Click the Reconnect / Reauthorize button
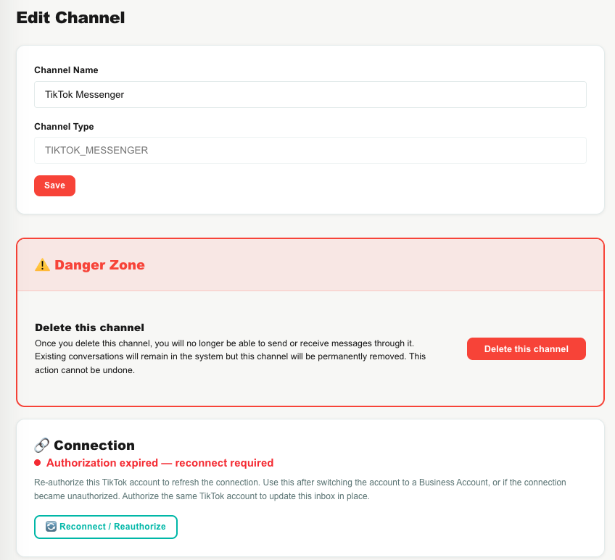615x560 pixels. (x=105, y=527)
